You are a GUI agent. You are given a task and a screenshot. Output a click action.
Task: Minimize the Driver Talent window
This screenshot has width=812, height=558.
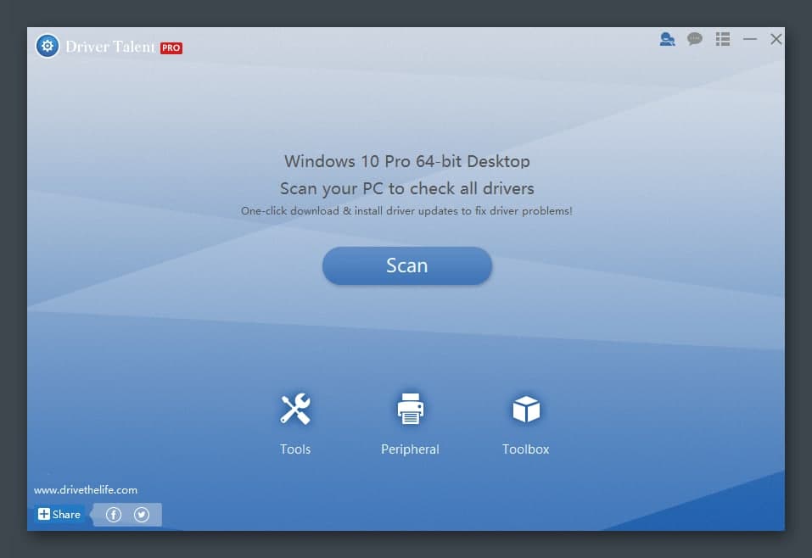[750, 39]
